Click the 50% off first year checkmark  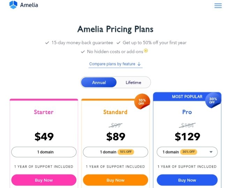coord(118,43)
